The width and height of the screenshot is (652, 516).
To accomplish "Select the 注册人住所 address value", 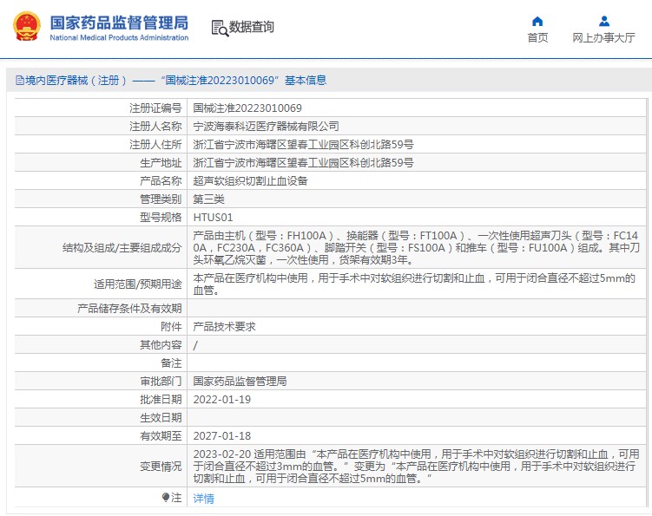I will click(303, 145).
